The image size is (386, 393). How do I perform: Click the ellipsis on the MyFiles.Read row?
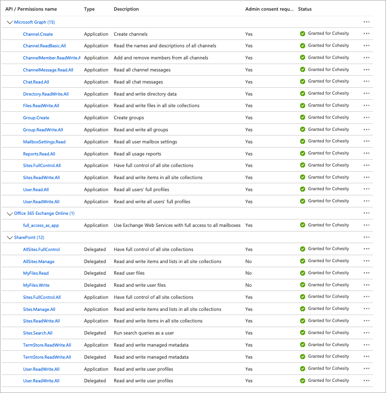point(366,273)
